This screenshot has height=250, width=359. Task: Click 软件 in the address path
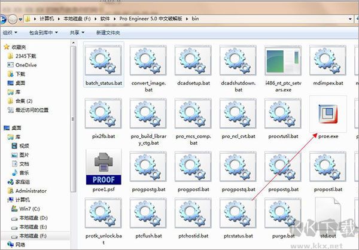click(105, 19)
